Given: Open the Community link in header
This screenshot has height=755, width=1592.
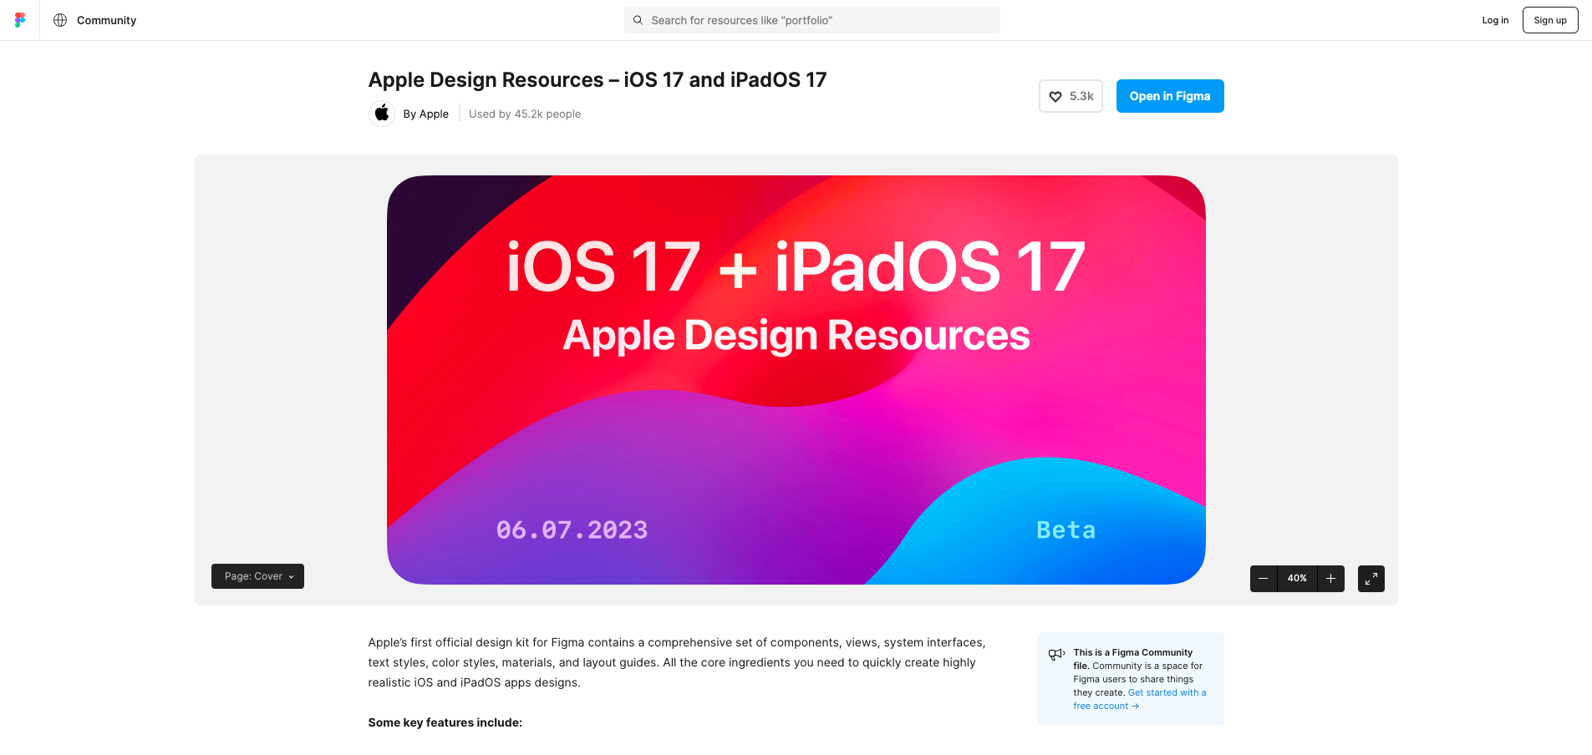Looking at the screenshot, I should coord(106,20).
